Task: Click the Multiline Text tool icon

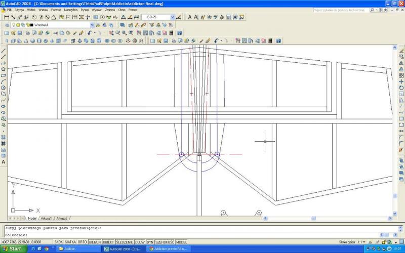Action: click(x=4, y=162)
